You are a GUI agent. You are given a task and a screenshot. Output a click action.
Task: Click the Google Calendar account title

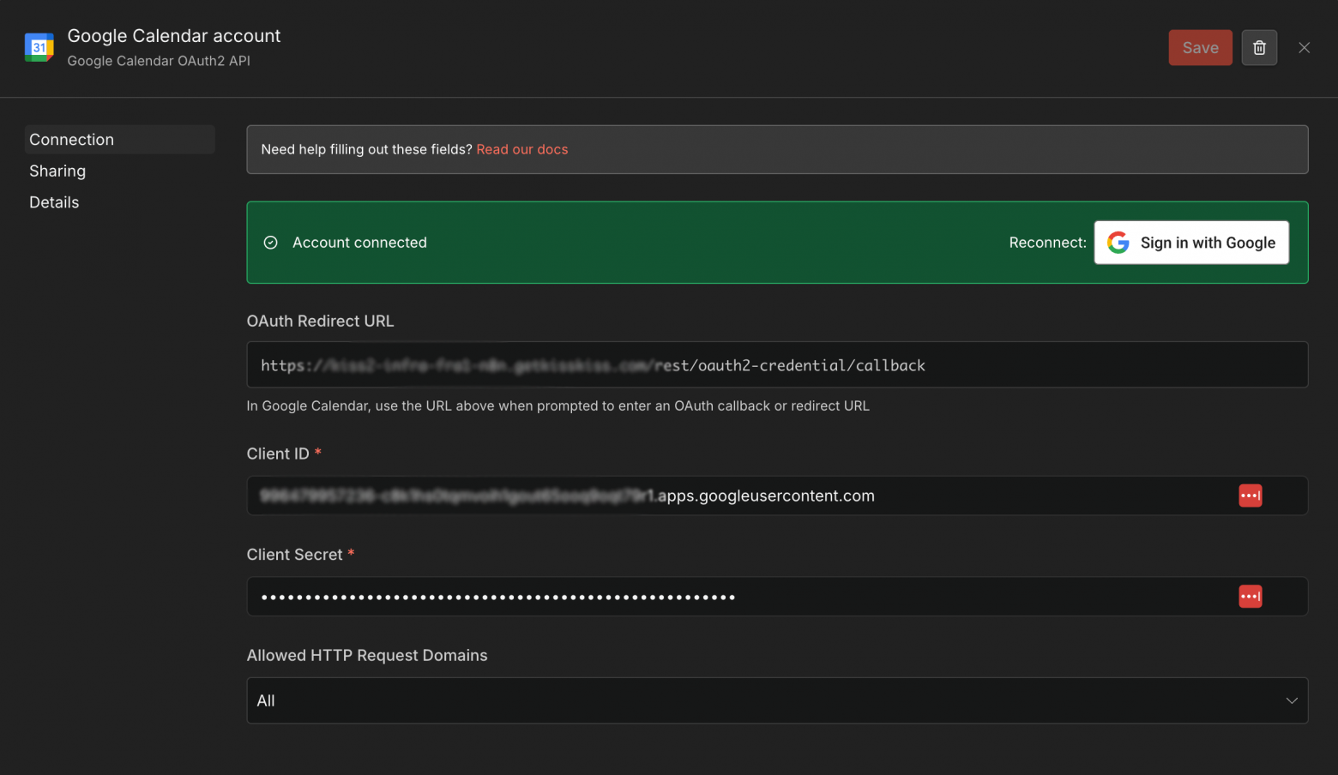point(174,36)
